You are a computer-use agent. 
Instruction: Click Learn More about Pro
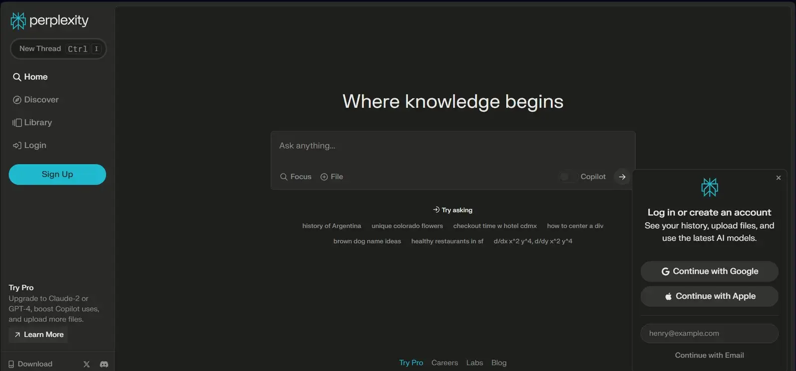click(x=38, y=335)
